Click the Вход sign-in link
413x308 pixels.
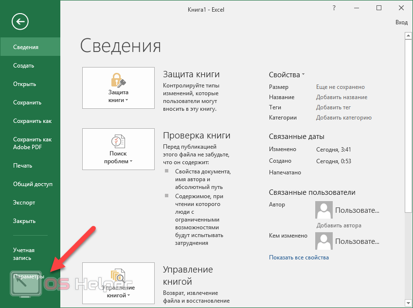(x=401, y=22)
